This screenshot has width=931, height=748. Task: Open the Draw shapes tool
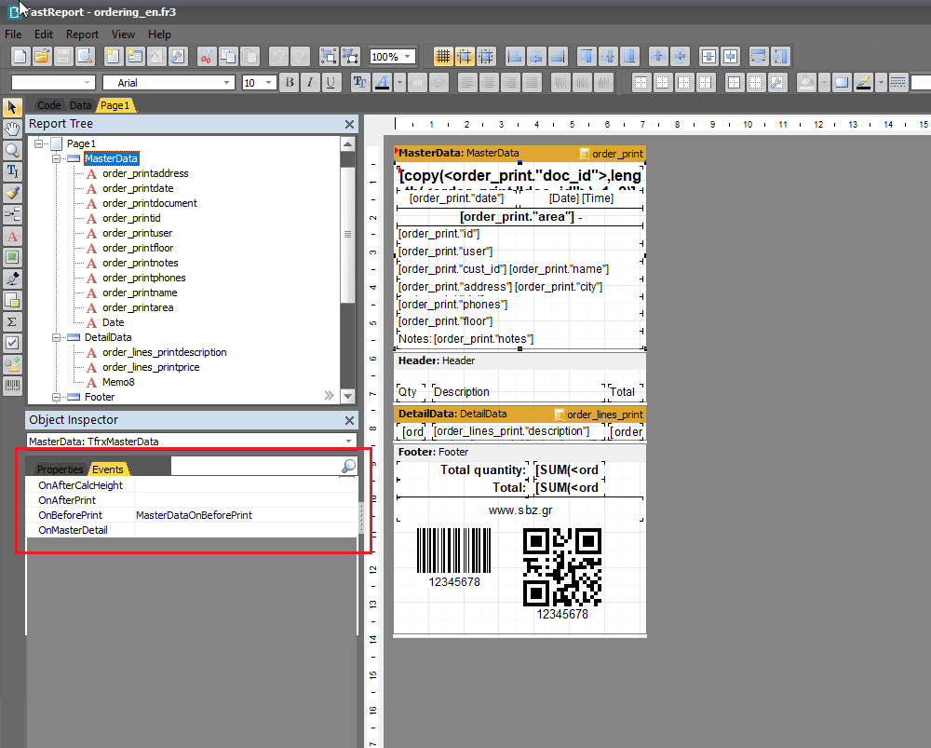(12, 364)
